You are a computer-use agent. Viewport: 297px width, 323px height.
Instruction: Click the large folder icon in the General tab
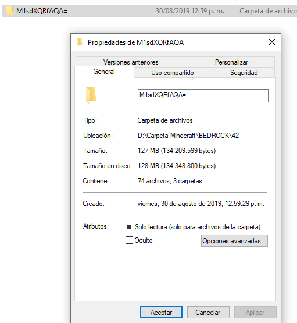click(x=91, y=95)
